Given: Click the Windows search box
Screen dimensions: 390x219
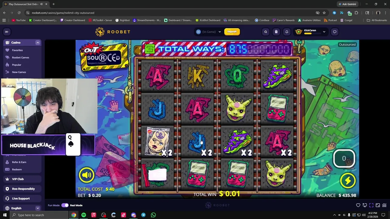Looking at the screenshot, I should [x=39, y=215].
